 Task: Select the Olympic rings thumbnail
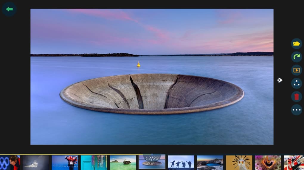click(x=10, y=163)
